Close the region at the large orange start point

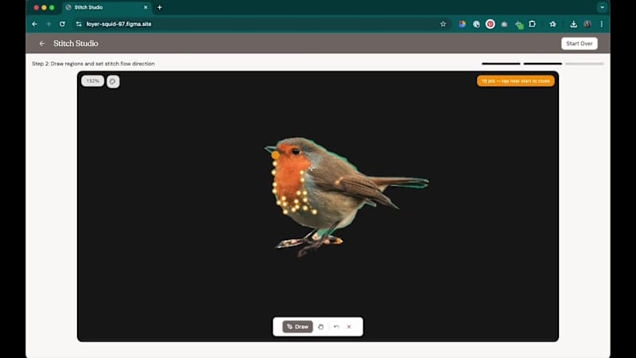click(275, 155)
